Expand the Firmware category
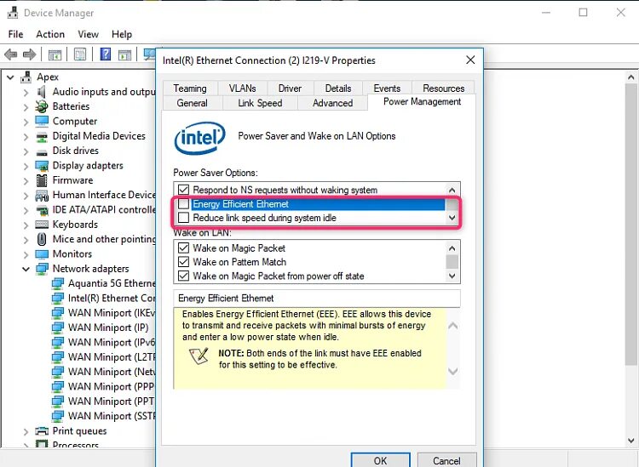Image resolution: width=639 pixels, height=467 pixels. click(x=26, y=180)
